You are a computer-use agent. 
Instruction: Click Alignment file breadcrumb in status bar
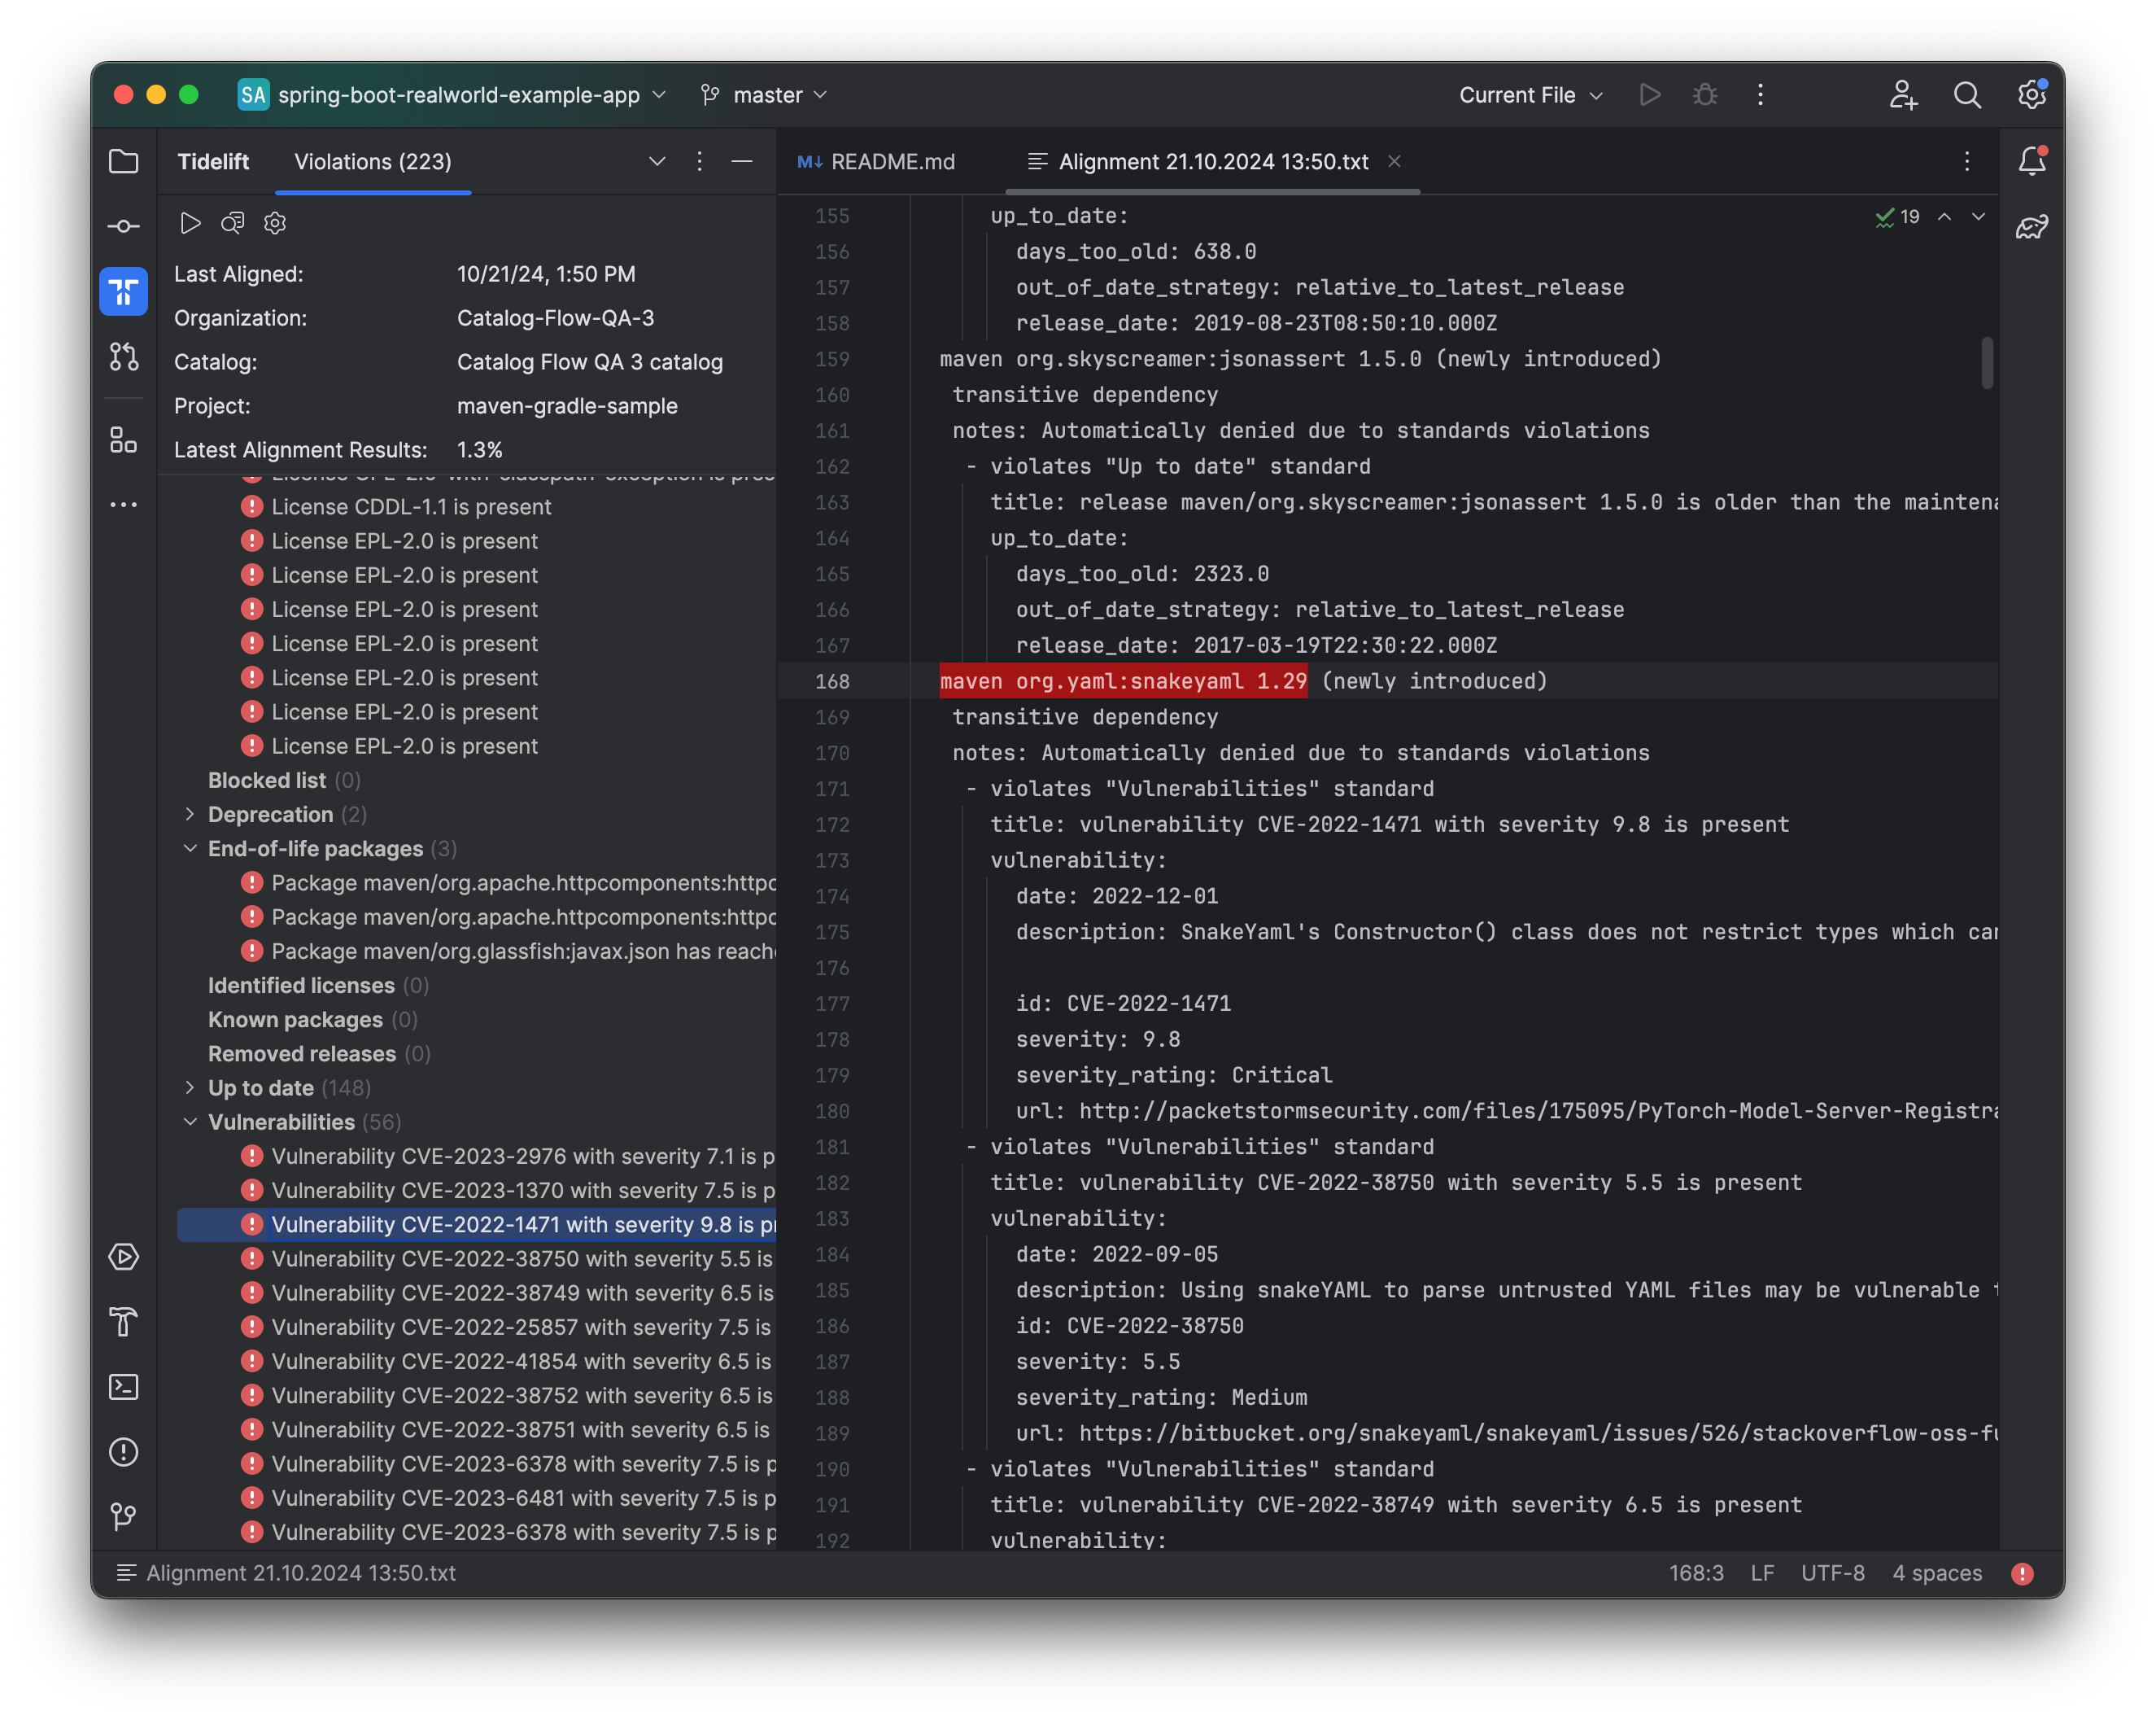(286, 1574)
